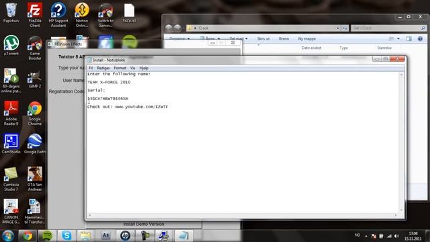Viewport: 430px width, 242px height.
Task: Click the TEAM X-FORCE 2010 text line
Action: [109, 82]
